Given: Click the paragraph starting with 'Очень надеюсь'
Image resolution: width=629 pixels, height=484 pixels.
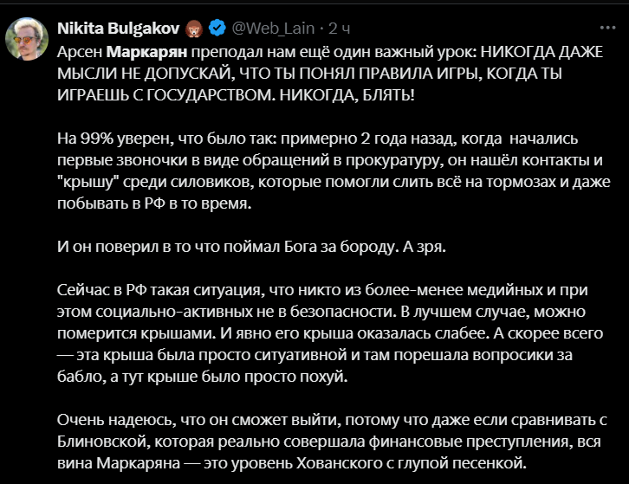Looking at the screenshot, I should coord(332,442).
